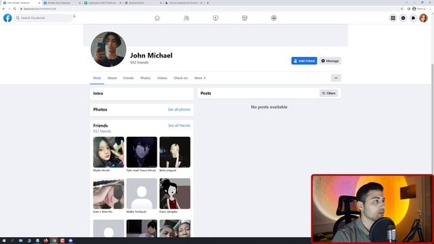This screenshot has width=434, height=244.
Task: Go to the Home feed icon
Action: (157, 18)
